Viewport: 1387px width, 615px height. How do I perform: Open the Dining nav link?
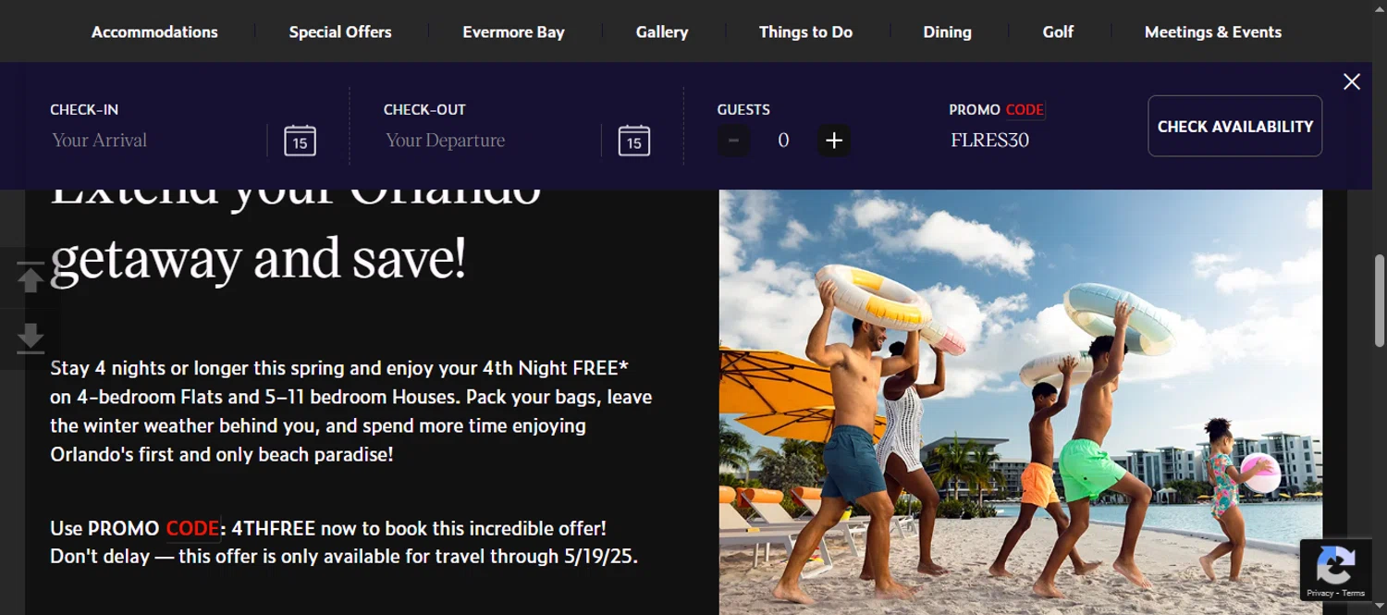coord(947,31)
